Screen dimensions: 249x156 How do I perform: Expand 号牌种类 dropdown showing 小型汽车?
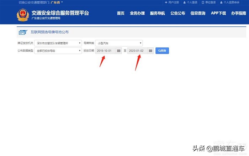pos(119,43)
